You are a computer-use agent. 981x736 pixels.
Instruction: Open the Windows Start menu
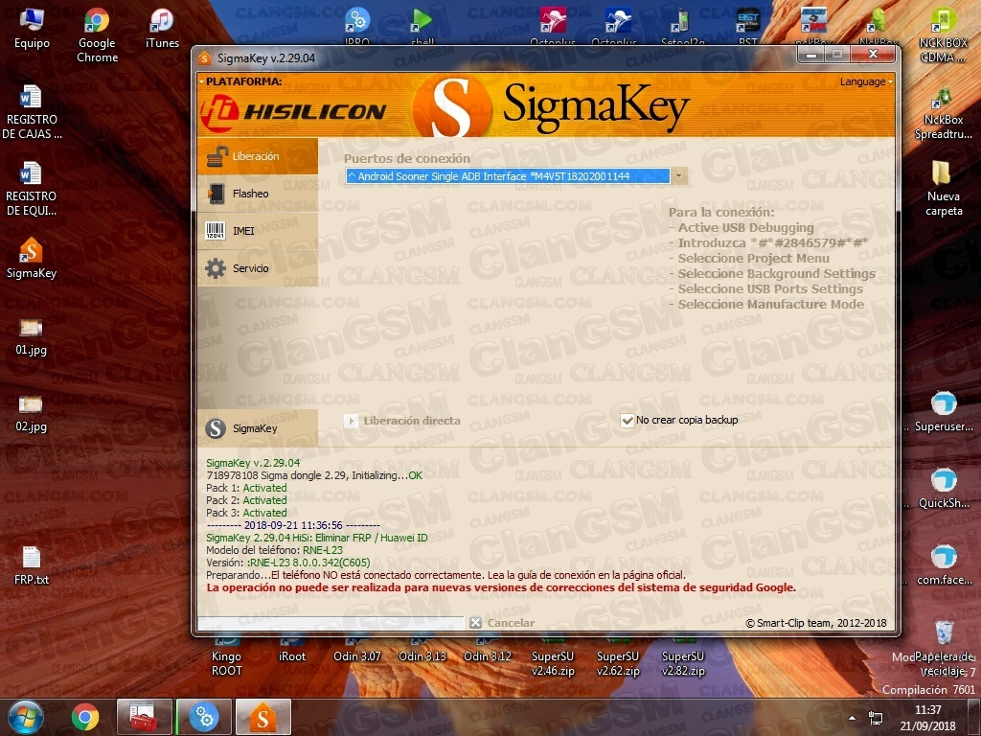pyautogui.click(x=25, y=717)
